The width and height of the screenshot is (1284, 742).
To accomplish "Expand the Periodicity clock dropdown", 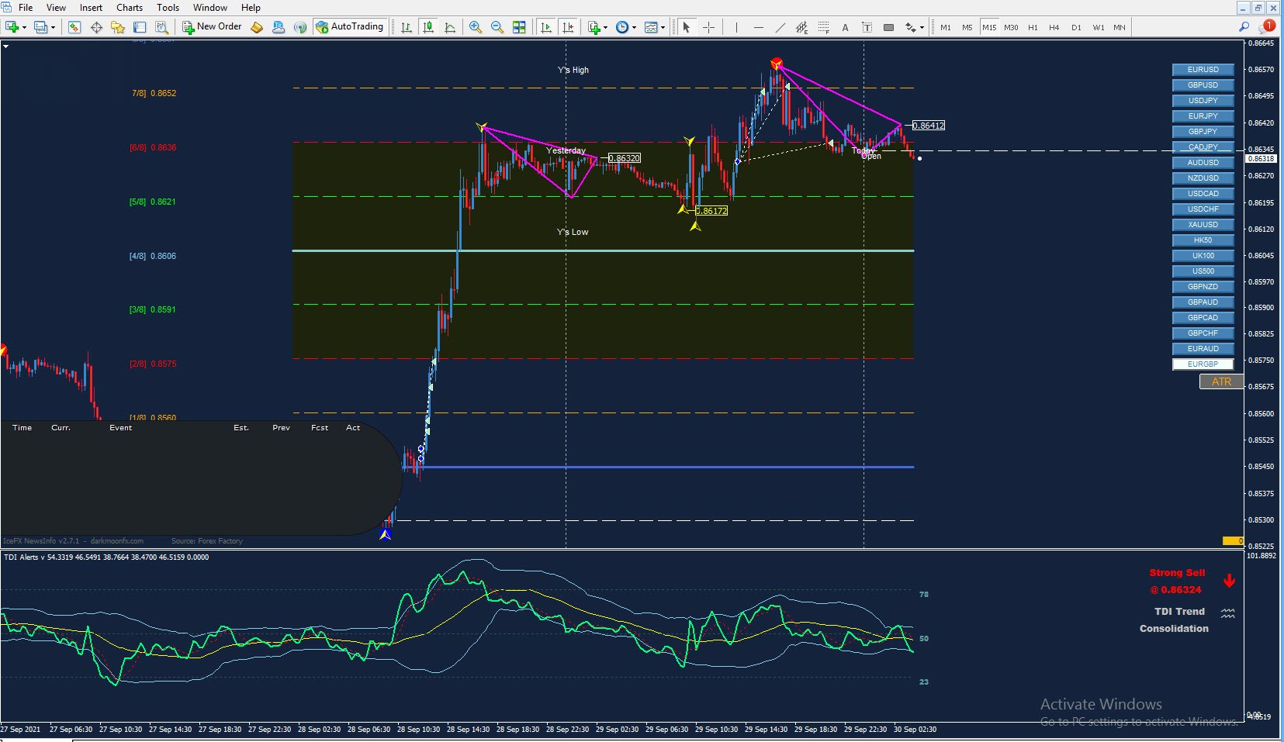I will [x=634, y=27].
